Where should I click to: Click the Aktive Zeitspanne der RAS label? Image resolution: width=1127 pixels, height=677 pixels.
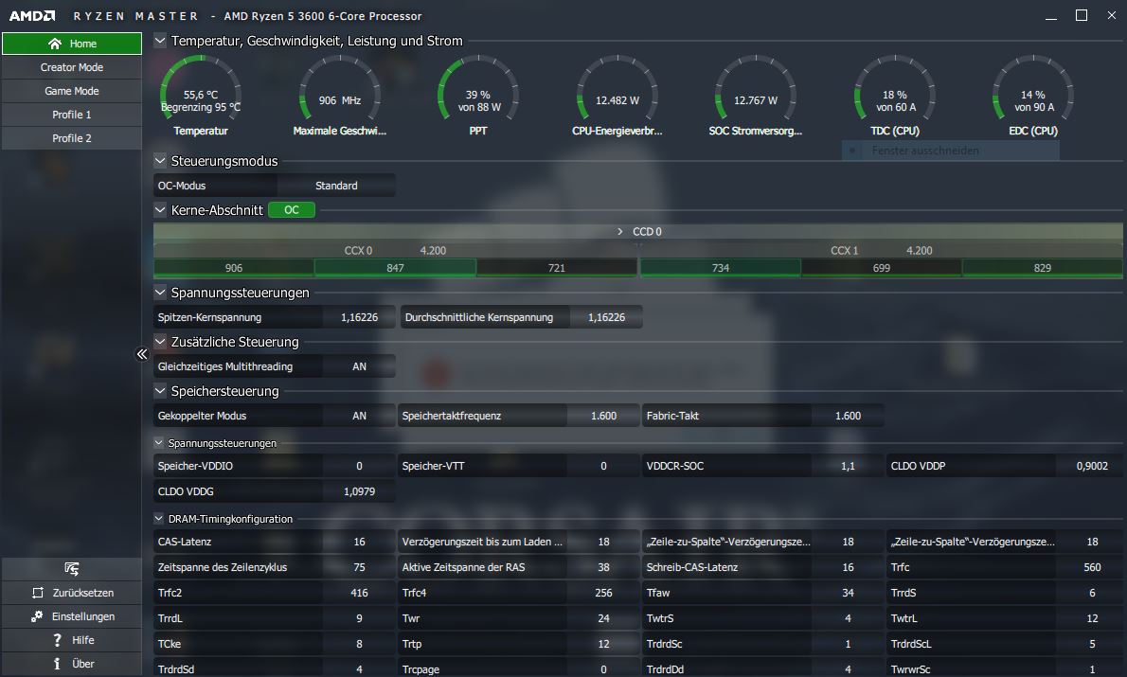[464, 568]
